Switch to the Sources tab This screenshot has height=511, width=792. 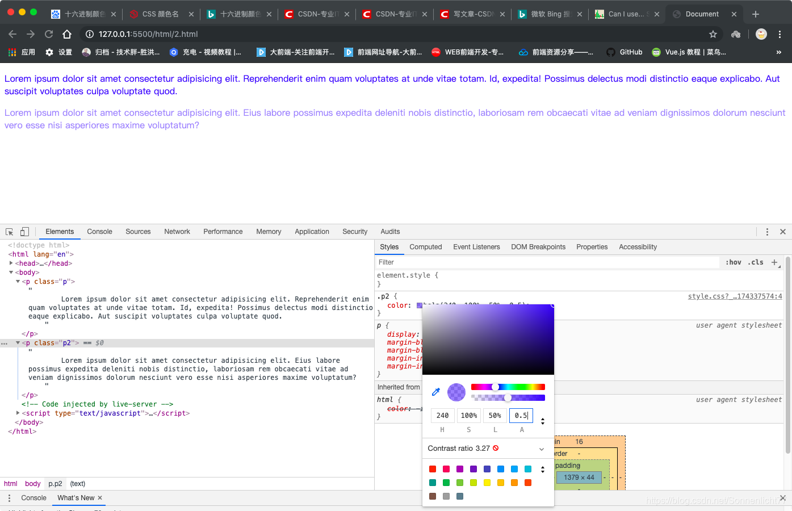point(138,232)
